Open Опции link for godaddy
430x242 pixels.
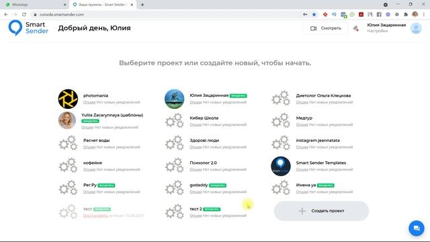196,192
